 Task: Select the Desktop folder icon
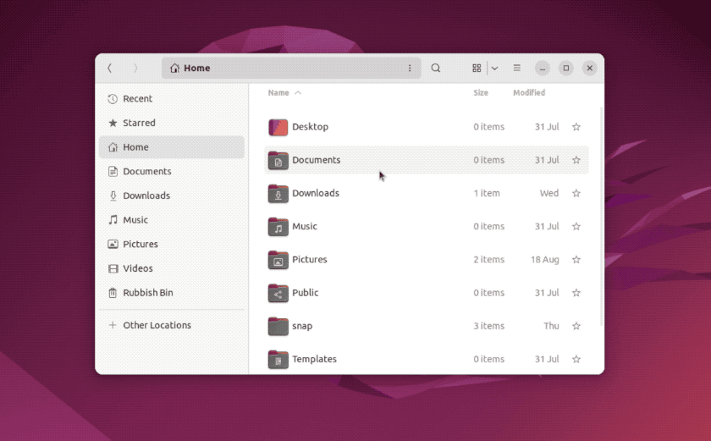pos(278,127)
